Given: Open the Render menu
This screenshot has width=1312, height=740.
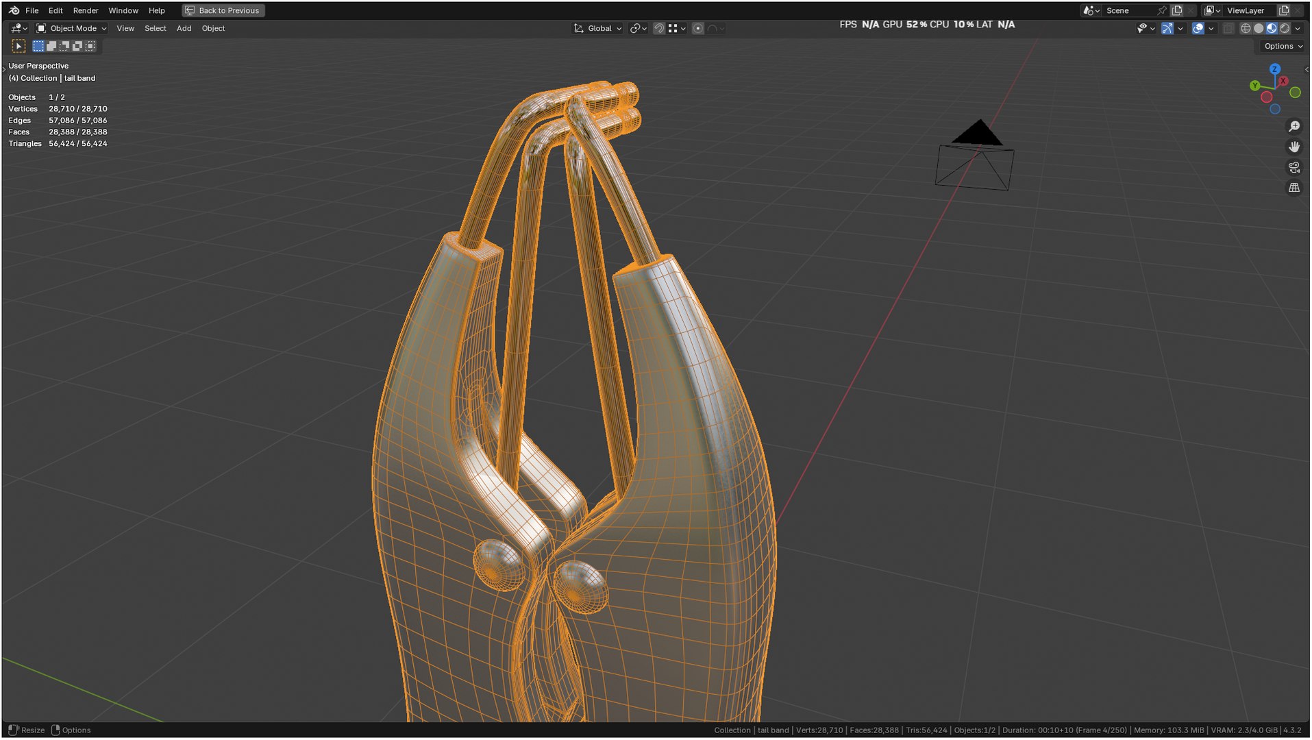Looking at the screenshot, I should point(86,10).
